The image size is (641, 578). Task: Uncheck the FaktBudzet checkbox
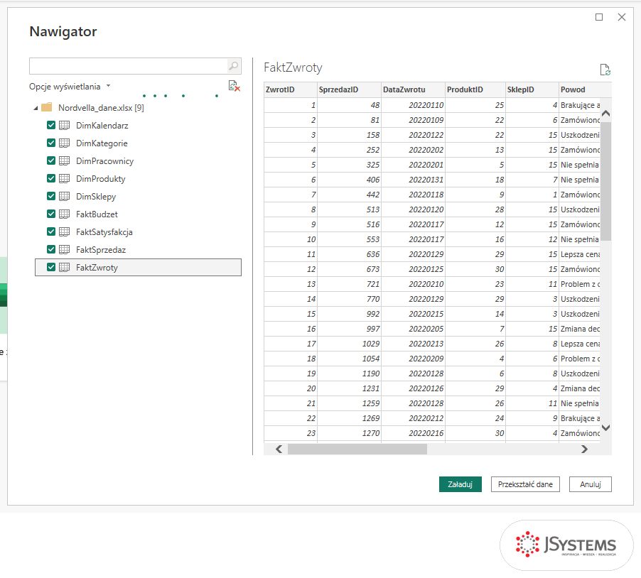pyautogui.click(x=51, y=214)
